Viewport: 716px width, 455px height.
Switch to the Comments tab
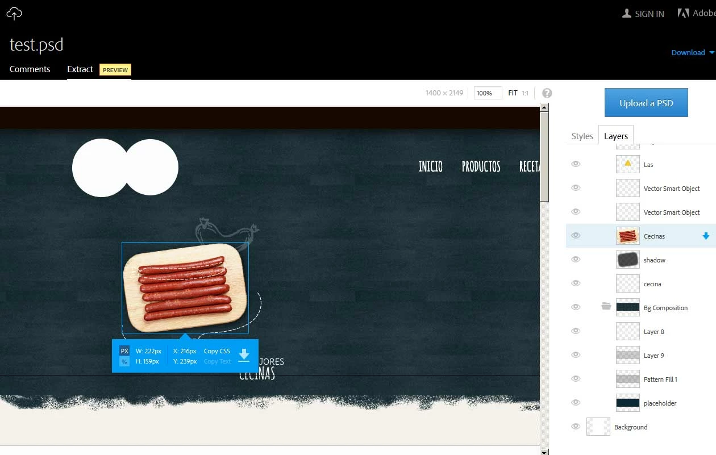(30, 69)
